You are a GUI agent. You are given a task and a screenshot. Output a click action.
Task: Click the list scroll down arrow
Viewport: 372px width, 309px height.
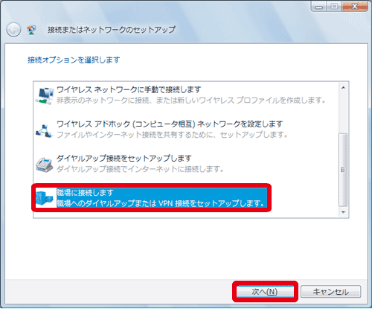343,212
